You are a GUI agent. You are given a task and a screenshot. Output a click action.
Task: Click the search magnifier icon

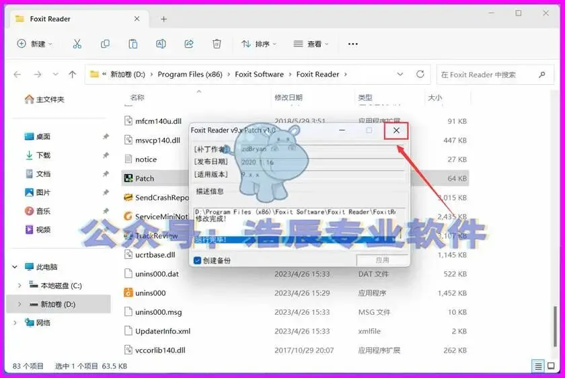click(x=542, y=75)
